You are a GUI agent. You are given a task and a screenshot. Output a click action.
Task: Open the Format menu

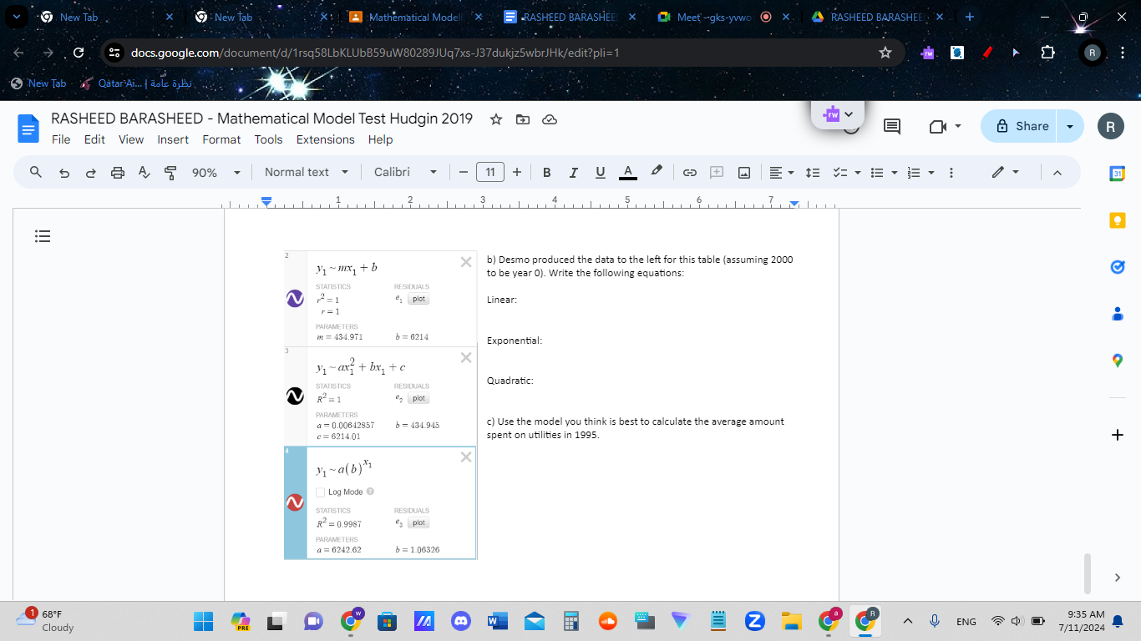[221, 139]
